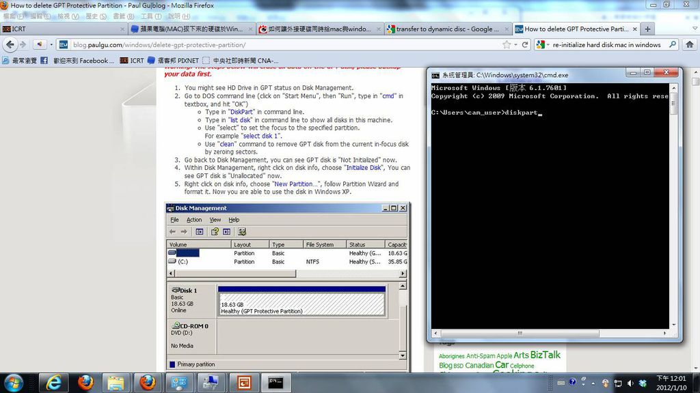Screen dimensions: 700x393
Task: Show hidden tray icons arrow
Action: coord(593,383)
